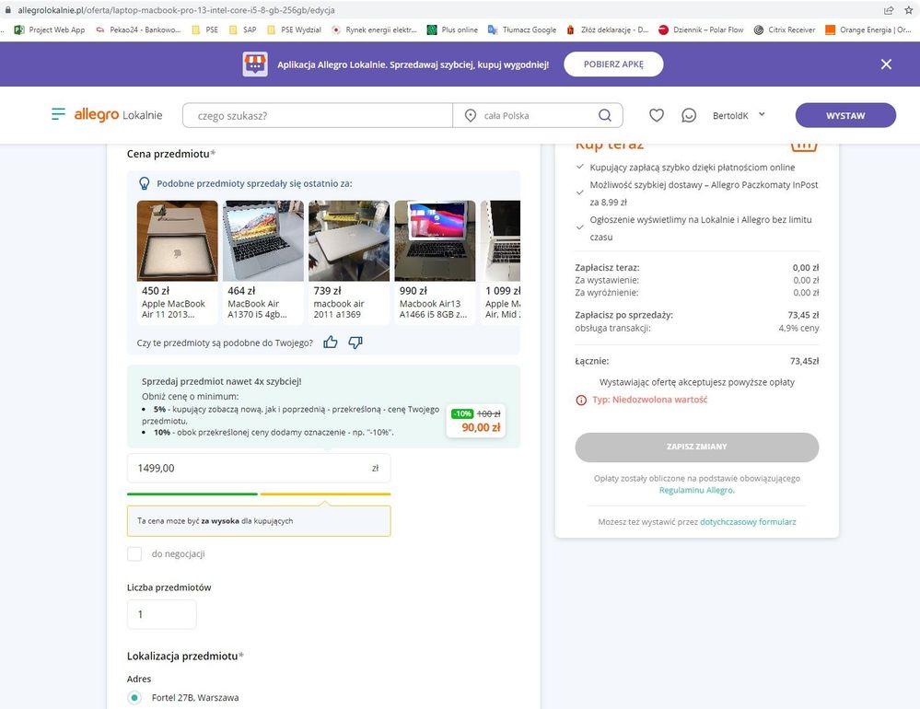The width and height of the screenshot is (920, 709).
Task: Click the 90,00 zł discount example badge
Action: pos(476,421)
